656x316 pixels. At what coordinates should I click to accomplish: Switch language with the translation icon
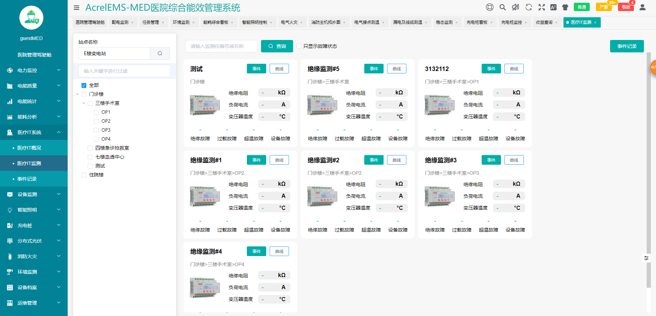click(553, 7)
